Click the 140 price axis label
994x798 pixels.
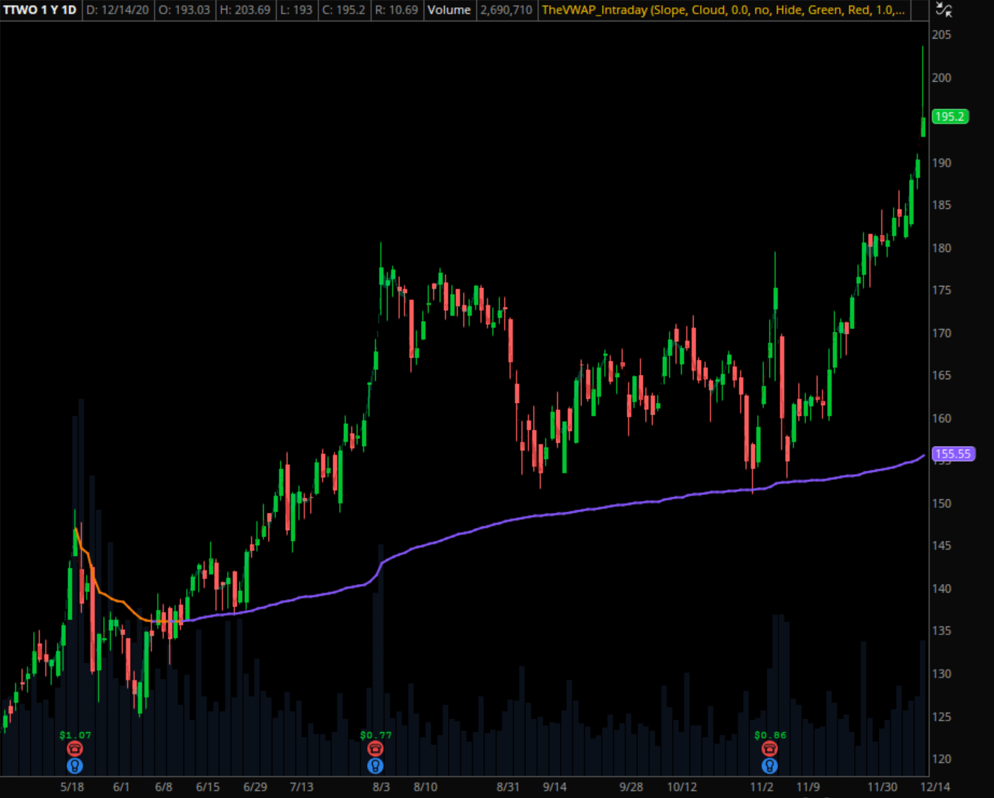point(941,588)
